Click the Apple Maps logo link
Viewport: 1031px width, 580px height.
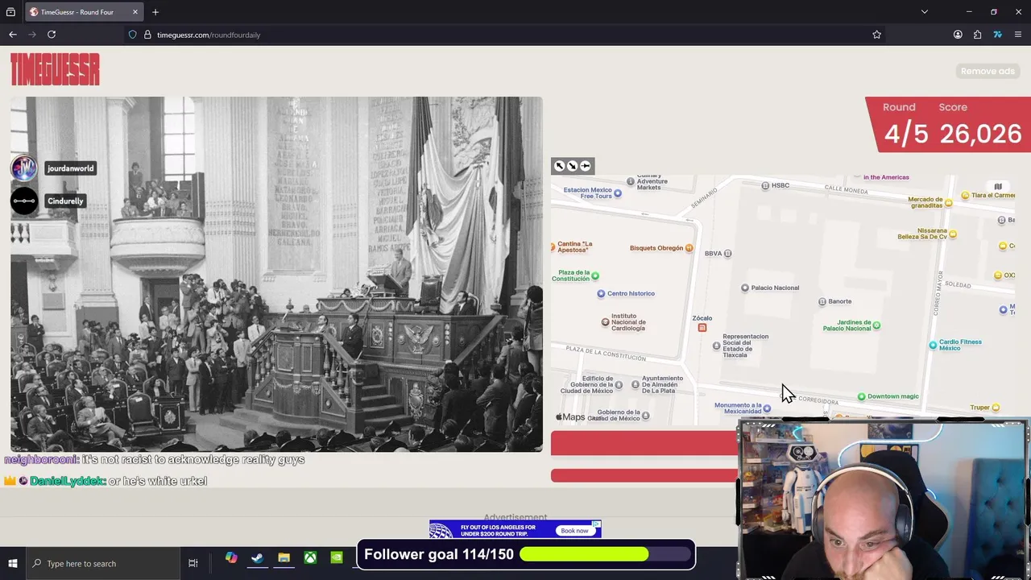(570, 417)
